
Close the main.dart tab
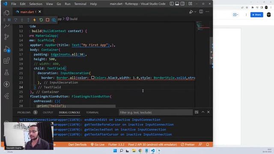(x=40, y=12)
